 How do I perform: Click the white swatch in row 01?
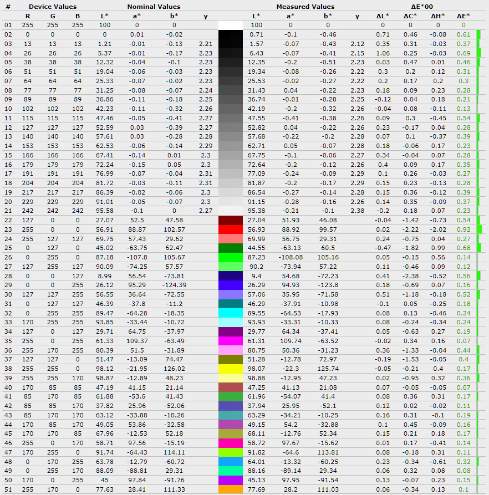coord(231,25)
